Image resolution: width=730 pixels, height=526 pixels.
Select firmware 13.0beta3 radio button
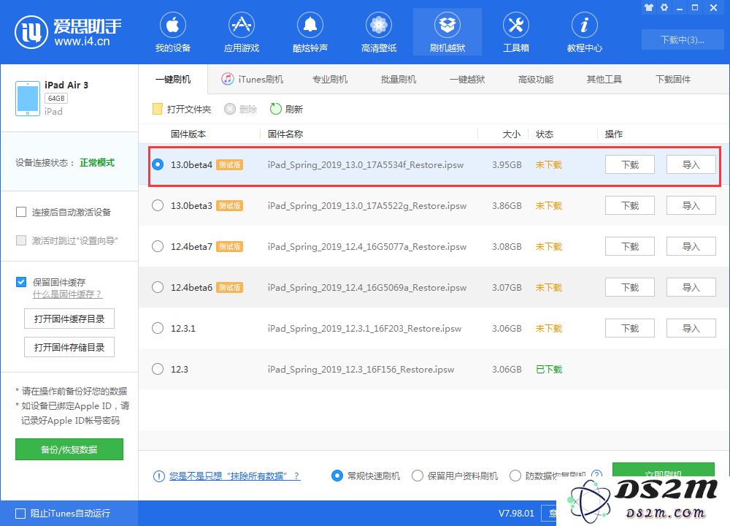coord(158,205)
